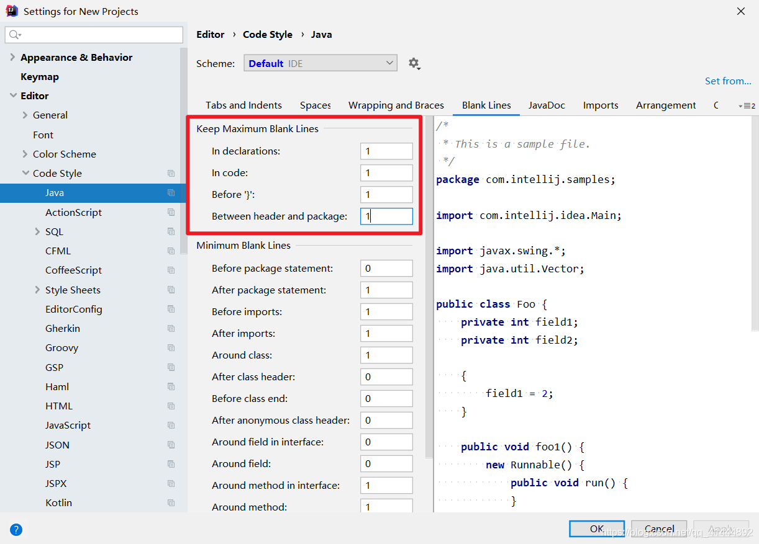Open the scheme gear actions menu
This screenshot has width=759, height=544.
[414, 63]
